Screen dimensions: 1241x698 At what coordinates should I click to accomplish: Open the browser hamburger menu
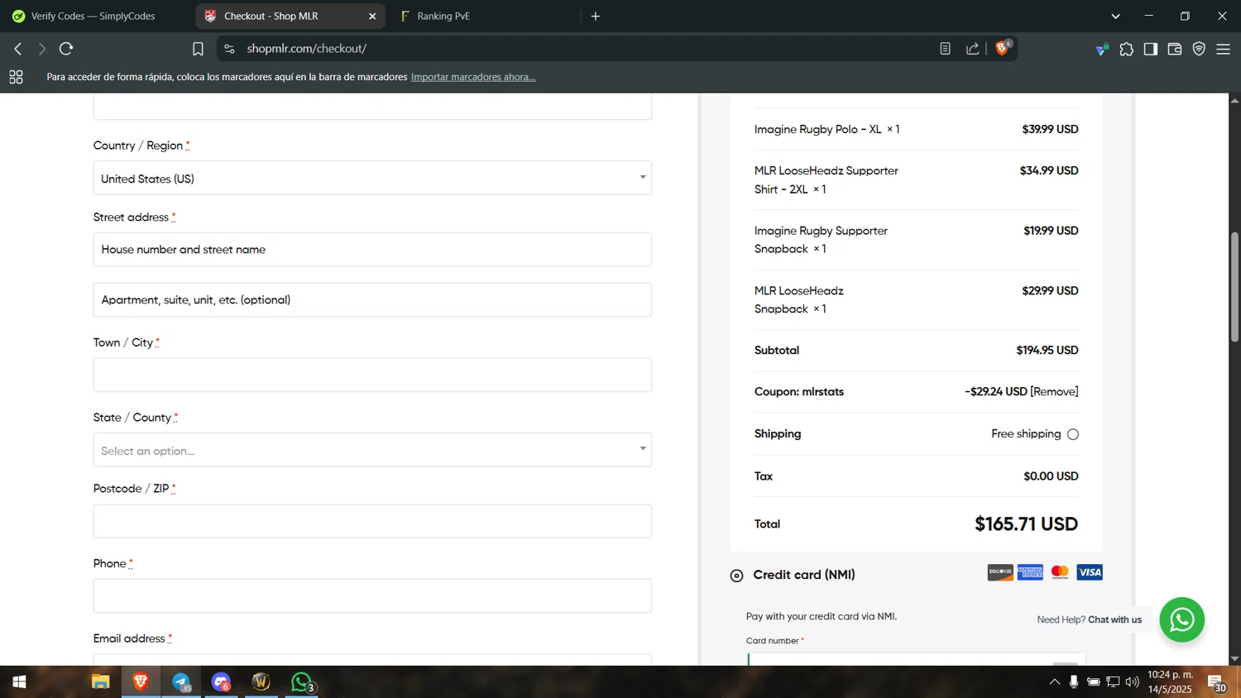pos(1224,50)
